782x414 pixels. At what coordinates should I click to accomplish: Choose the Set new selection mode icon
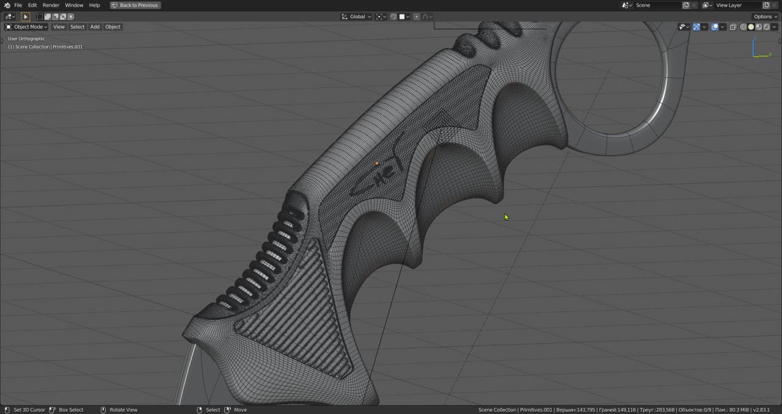click(40, 17)
